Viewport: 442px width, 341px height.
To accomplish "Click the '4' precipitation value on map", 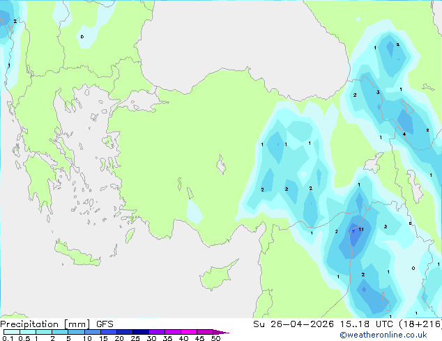I will click(404, 134).
